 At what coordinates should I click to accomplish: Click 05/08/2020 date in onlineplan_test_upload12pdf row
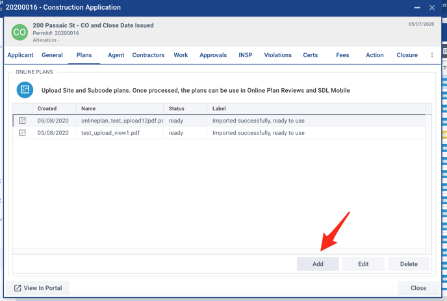click(x=53, y=121)
